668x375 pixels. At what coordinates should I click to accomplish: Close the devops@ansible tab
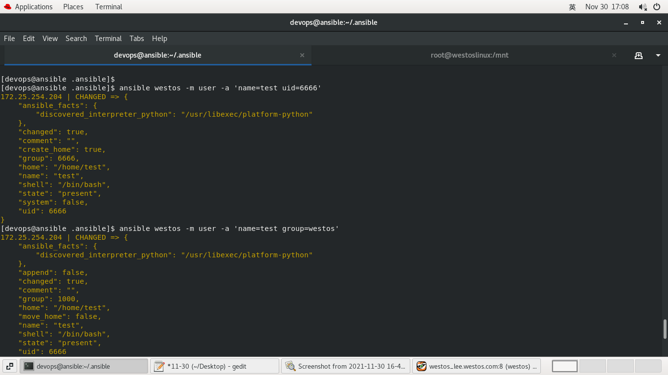coord(302,55)
